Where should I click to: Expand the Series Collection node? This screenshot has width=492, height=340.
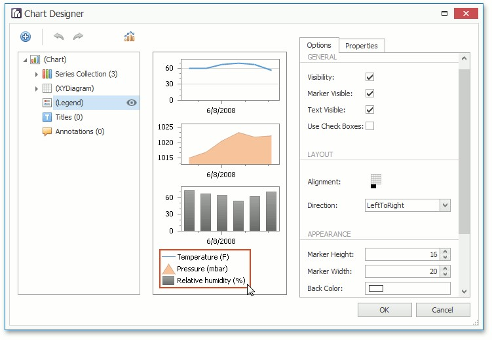[37, 74]
